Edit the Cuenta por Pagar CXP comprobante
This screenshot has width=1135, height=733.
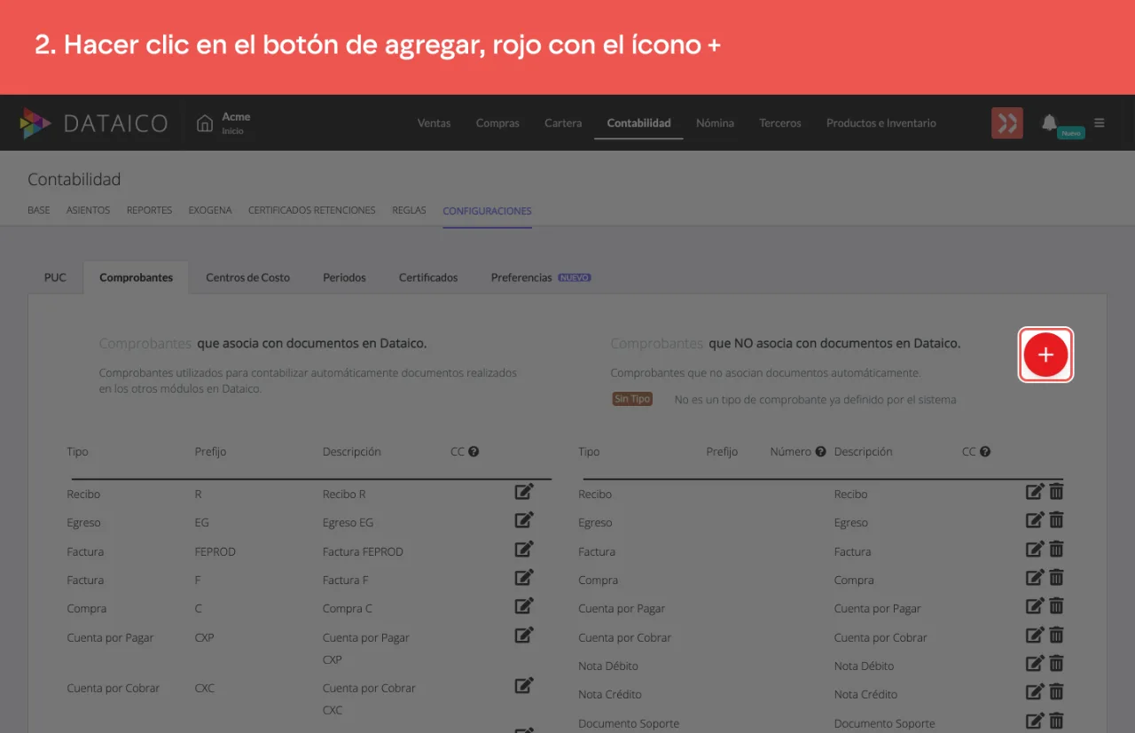(x=524, y=635)
